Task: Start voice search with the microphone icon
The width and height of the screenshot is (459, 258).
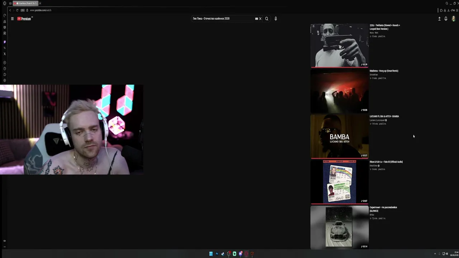Action: point(275,19)
